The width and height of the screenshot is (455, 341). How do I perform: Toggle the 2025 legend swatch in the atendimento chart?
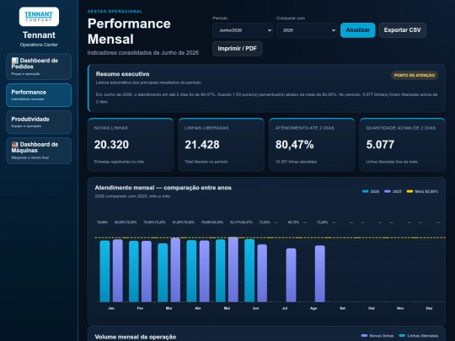point(388,191)
